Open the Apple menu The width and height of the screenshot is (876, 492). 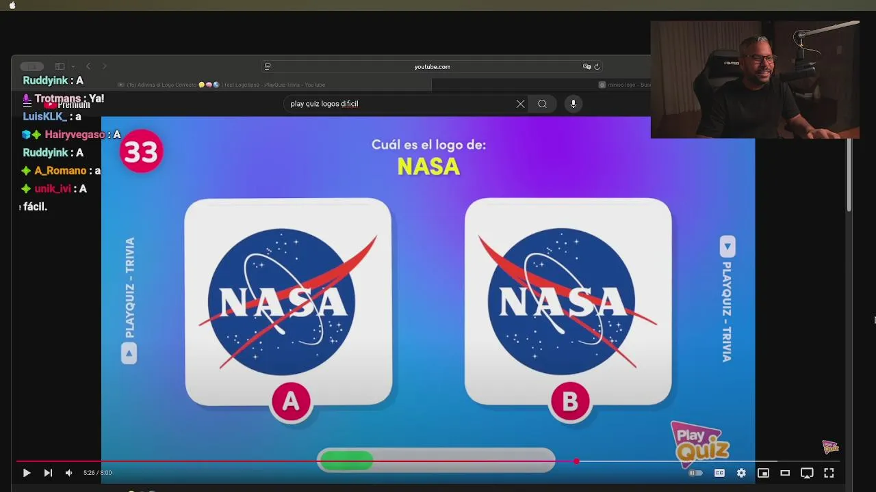pos(12,5)
